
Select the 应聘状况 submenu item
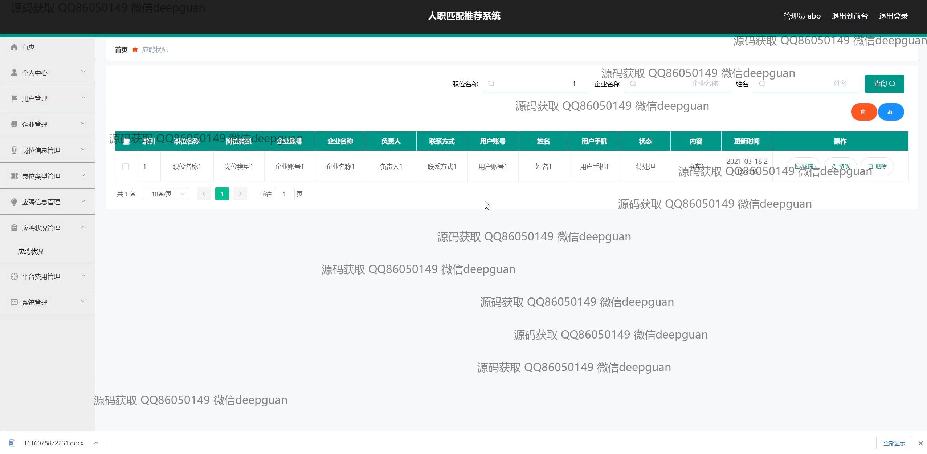pos(30,251)
